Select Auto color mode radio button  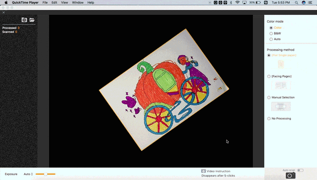271,39
